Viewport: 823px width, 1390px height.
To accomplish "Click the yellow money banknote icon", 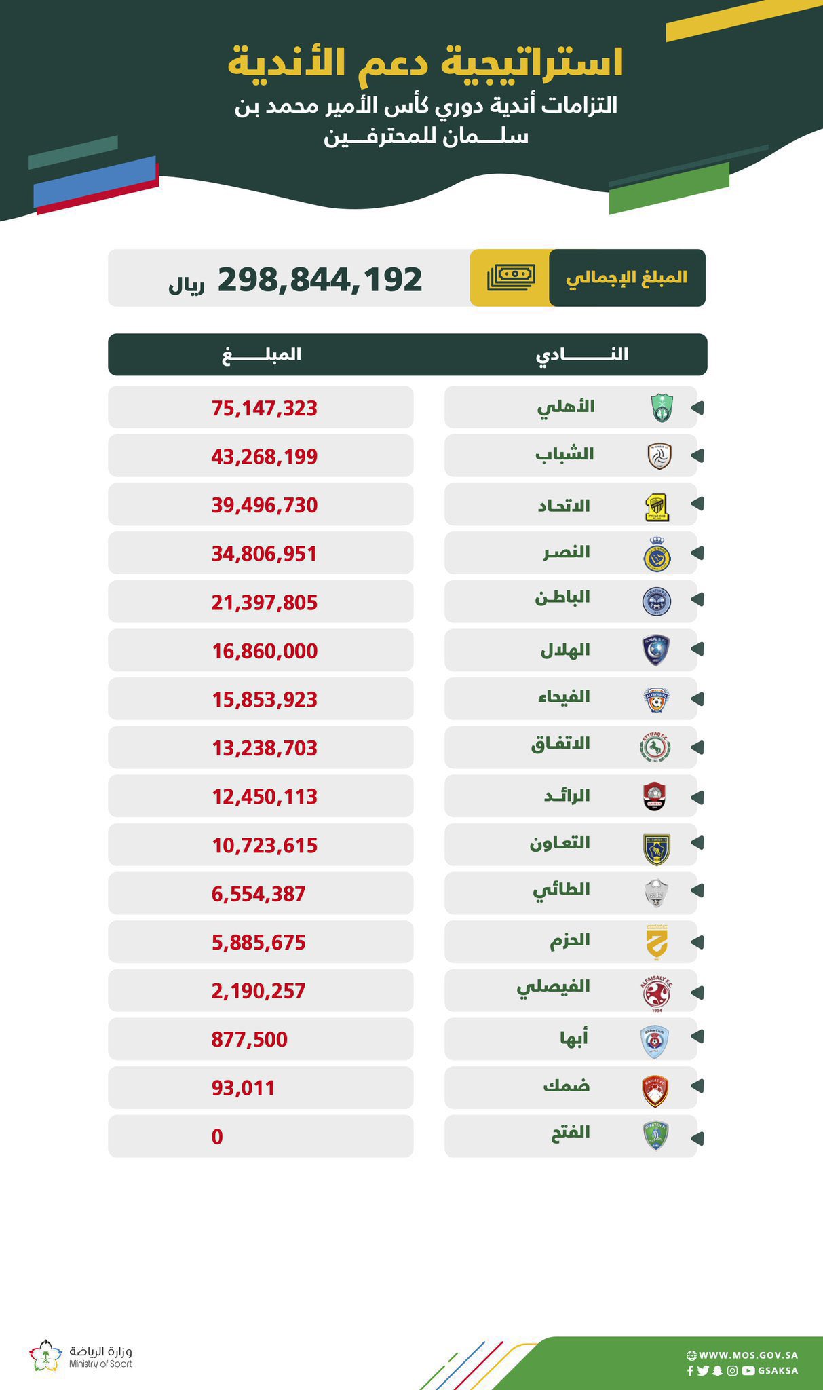I will pos(511,277).
